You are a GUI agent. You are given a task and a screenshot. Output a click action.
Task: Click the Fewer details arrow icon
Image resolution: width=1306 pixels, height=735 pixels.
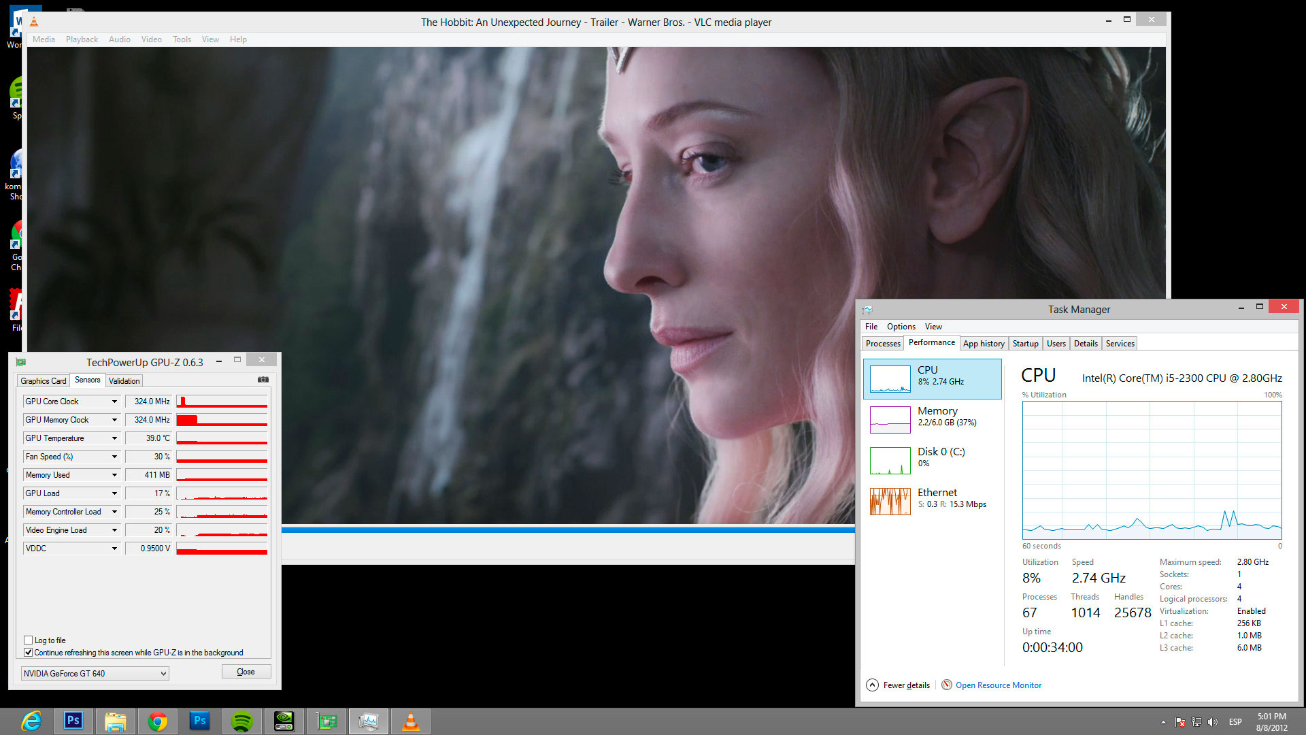pyautogui.click(x=872, y=685)
